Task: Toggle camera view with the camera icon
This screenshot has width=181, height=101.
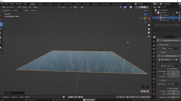Action: tap(149, 33)
